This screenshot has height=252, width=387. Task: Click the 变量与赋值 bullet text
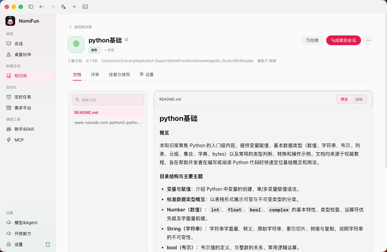point(179,189)
